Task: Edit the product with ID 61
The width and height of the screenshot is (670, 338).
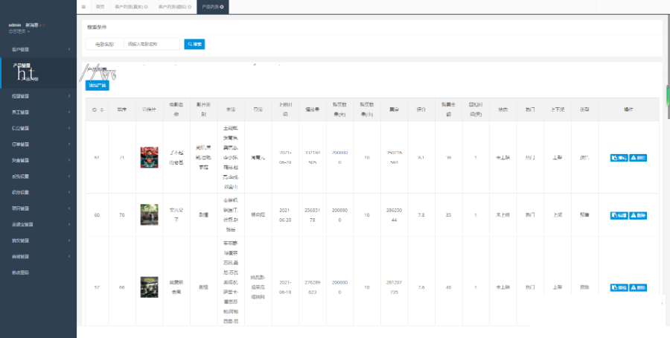Action: [x=618, y=158]
